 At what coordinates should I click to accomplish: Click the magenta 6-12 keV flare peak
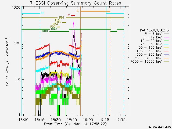click(x=73, y=23)
